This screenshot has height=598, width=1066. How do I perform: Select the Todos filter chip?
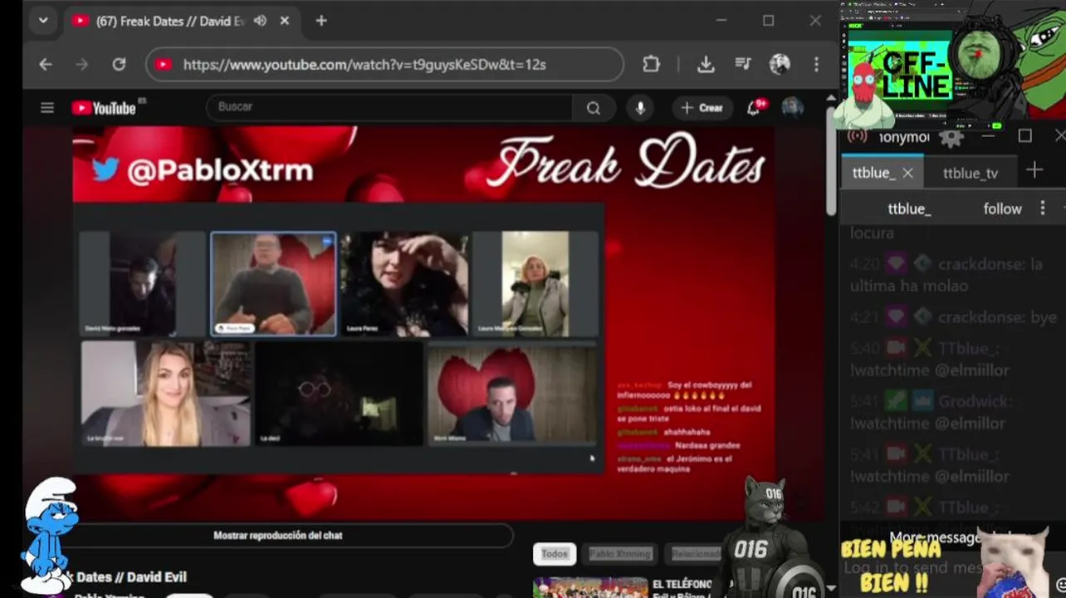555,554
